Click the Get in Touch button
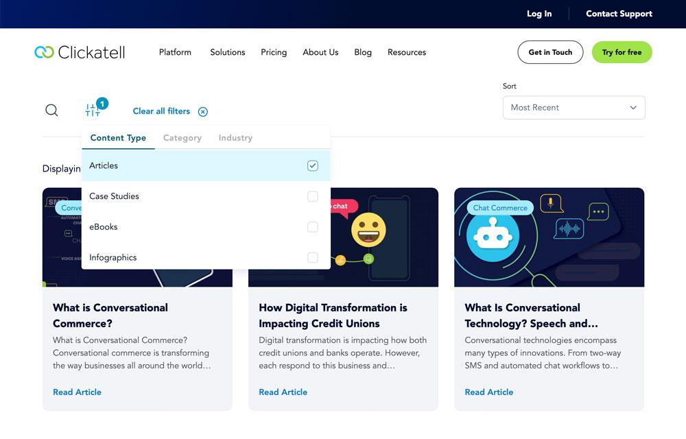This screenshot has width=686, height=439. (x=550, y=51)
